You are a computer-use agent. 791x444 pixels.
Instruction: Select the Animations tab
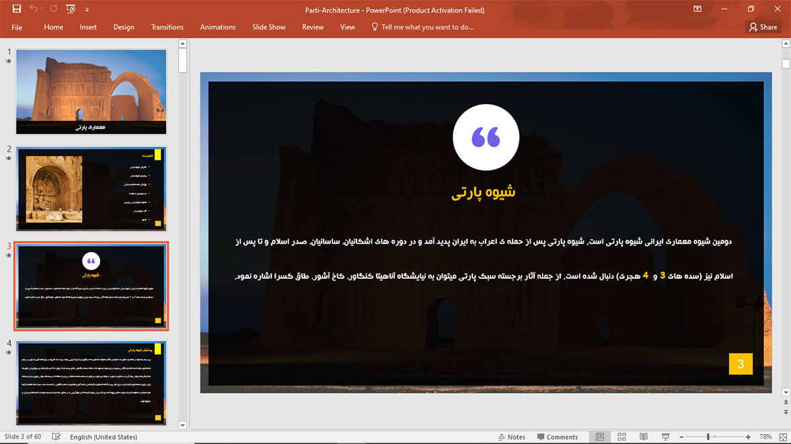point(218,28)
